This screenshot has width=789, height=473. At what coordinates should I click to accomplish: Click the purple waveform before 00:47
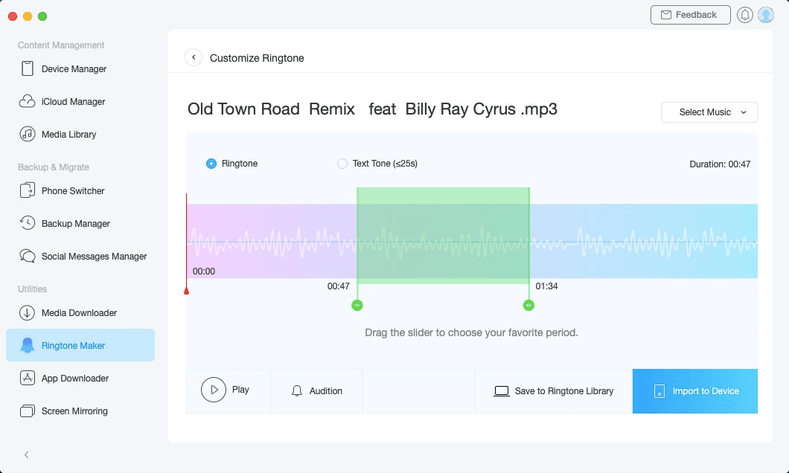[272, 241]
